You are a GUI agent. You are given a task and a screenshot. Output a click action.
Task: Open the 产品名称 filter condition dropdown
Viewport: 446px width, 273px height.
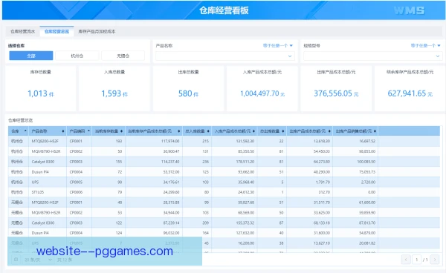[277, 45]
